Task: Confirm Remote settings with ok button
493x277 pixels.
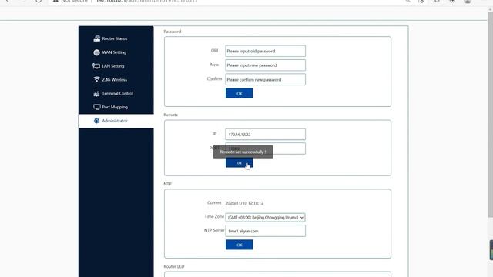Action: tap(240, 163)
